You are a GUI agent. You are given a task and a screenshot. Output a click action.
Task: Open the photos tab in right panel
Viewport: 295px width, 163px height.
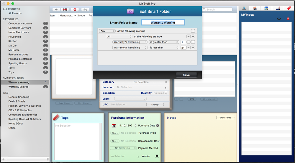coord(255,8)
